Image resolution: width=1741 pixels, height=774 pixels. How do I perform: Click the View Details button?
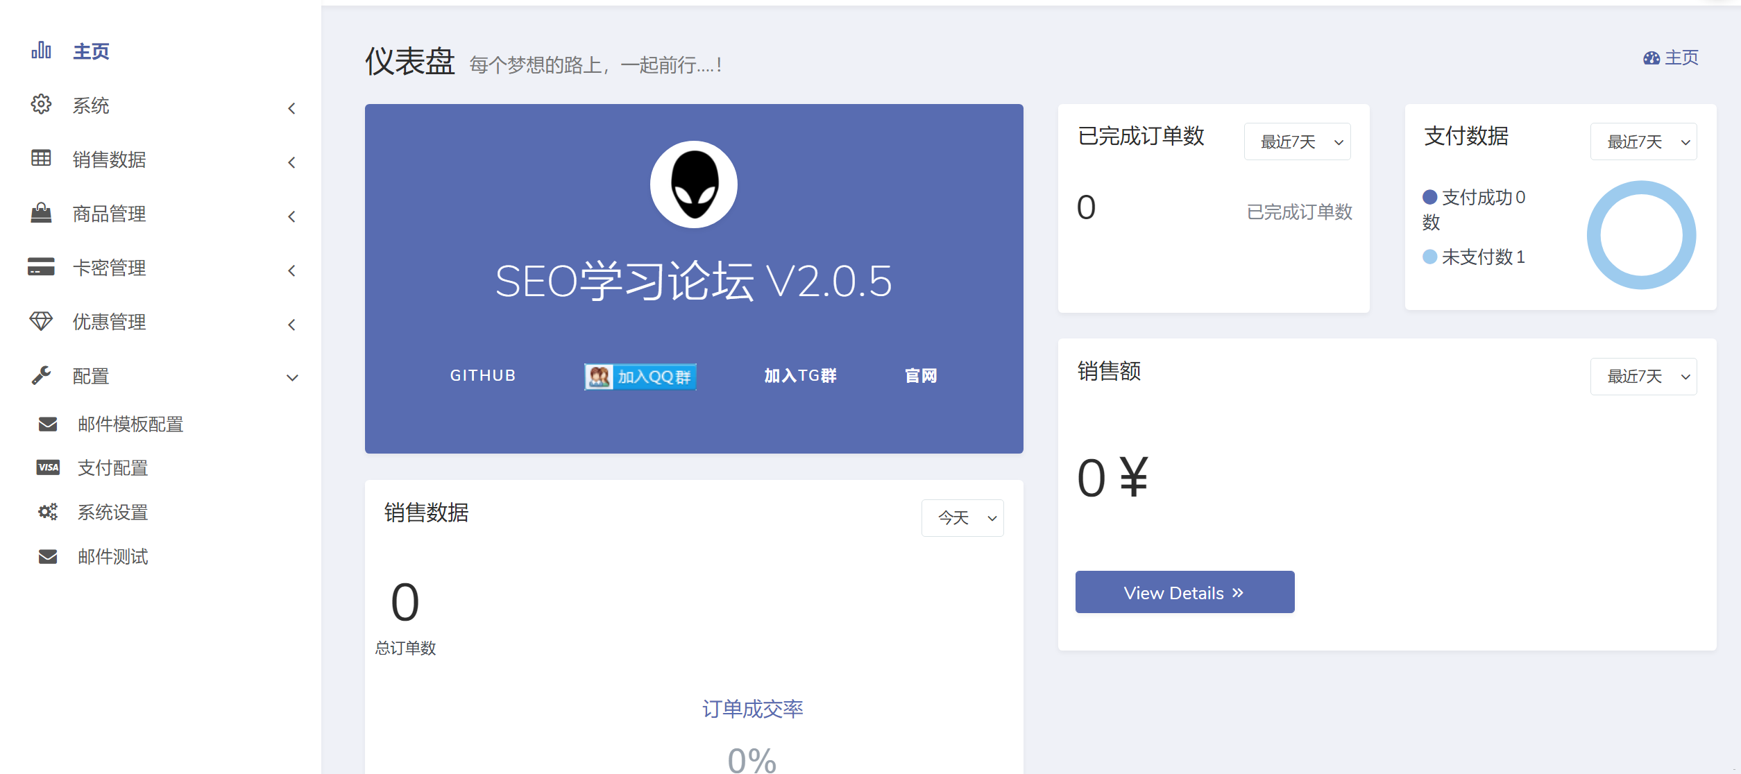(1184, 592)
